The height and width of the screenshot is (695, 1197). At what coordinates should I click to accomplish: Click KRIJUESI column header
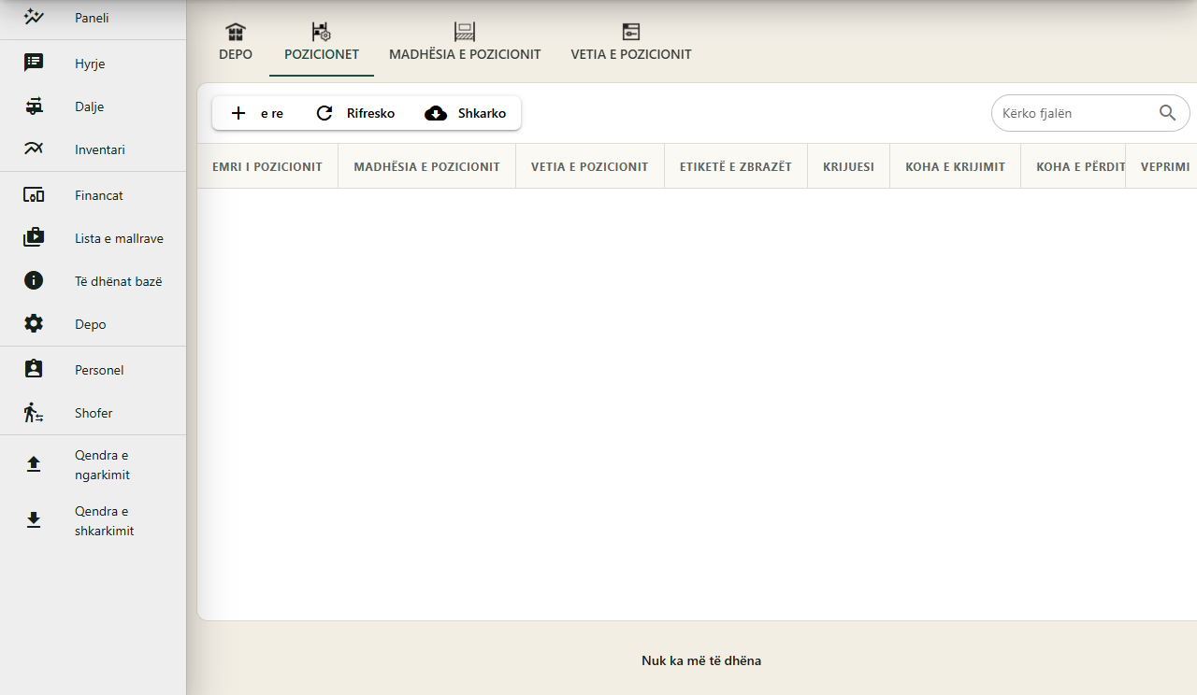pos(849,166)
